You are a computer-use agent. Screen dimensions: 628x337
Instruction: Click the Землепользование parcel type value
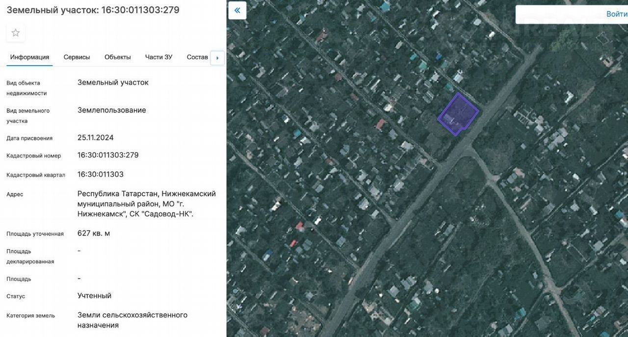click(x=112, y=110)
